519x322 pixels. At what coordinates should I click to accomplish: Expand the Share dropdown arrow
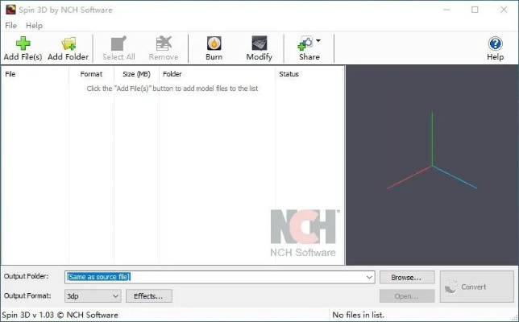[x=318, y=40]
